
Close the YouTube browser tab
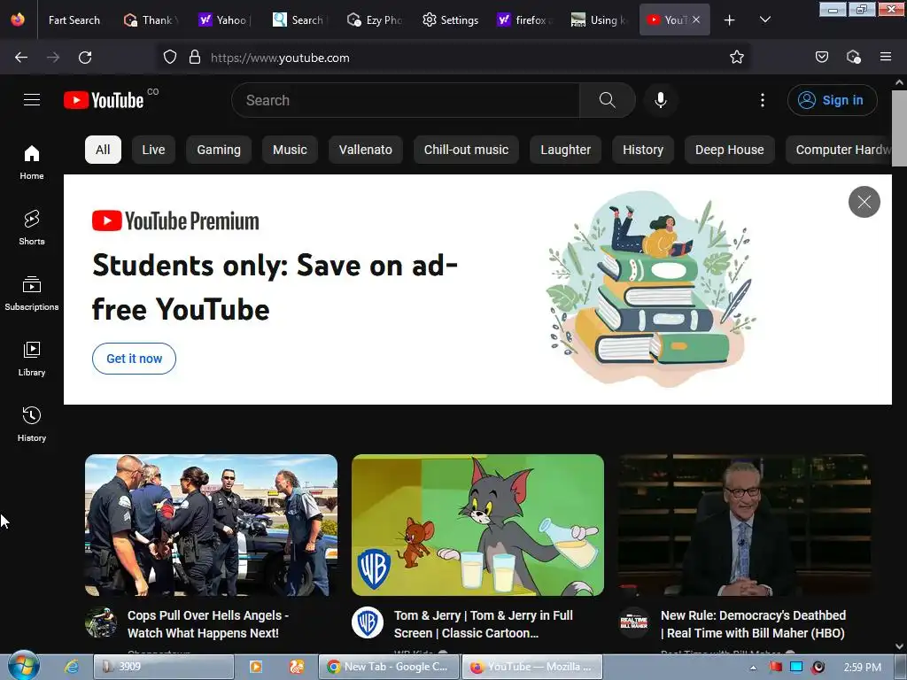696,19
